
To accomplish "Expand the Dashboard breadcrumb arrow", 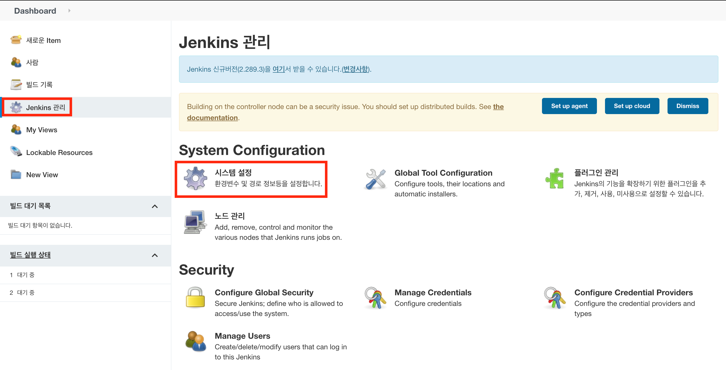I will click(x=69, y=11).
